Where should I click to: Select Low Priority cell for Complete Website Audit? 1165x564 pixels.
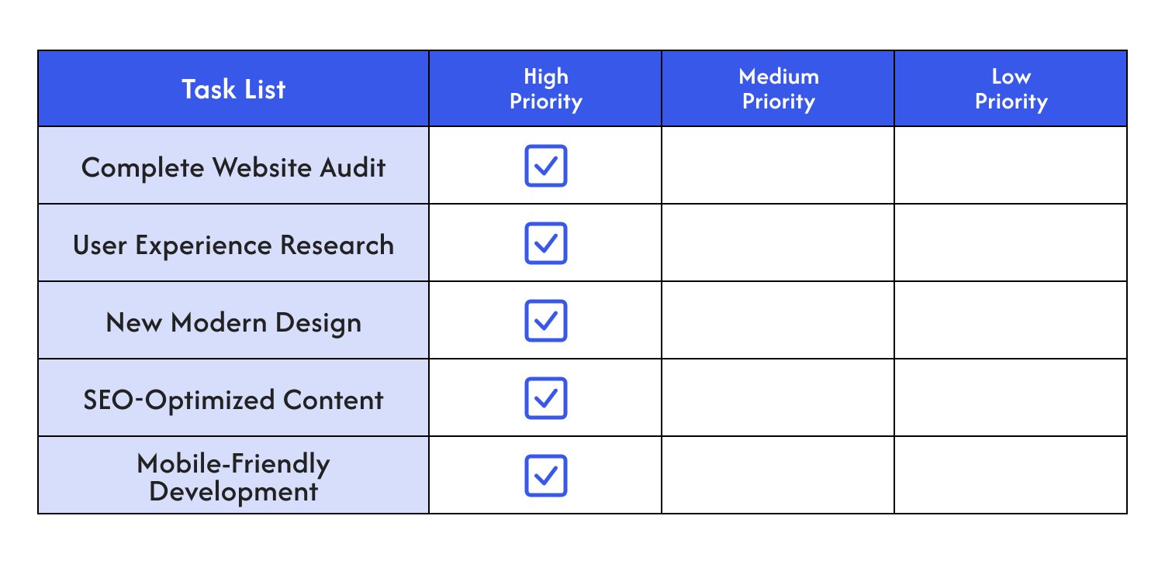[x=1011, y=165]
